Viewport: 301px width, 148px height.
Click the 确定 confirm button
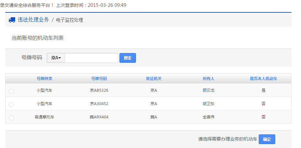pyautogui.click(x=267, y=139)
